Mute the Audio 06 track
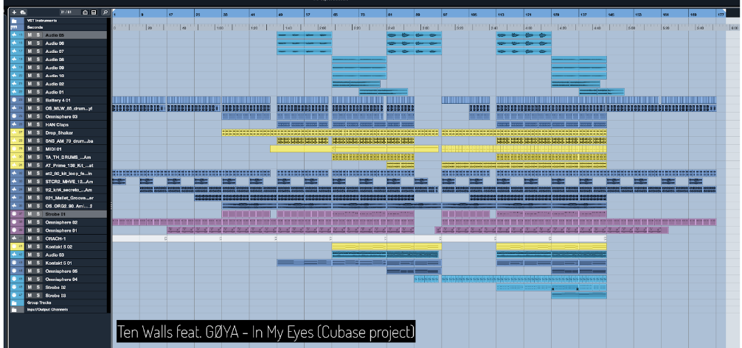The width and height of the screenshot is (742, 348). [30, 43]
